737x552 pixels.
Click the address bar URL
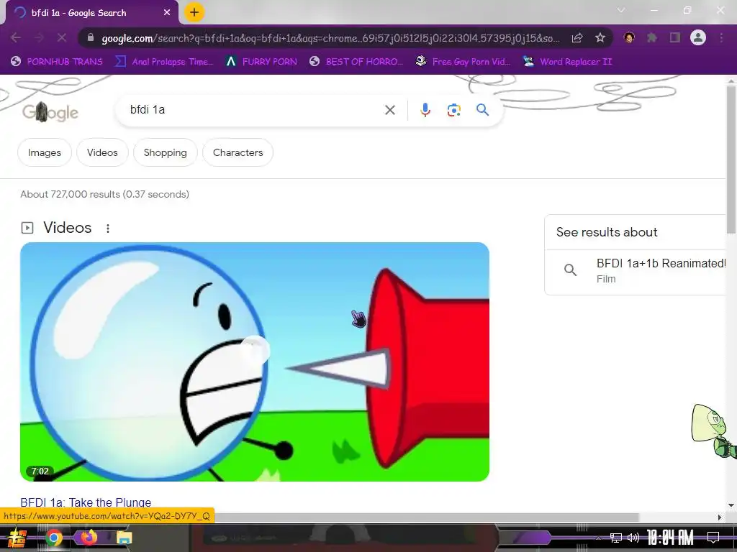330,38
